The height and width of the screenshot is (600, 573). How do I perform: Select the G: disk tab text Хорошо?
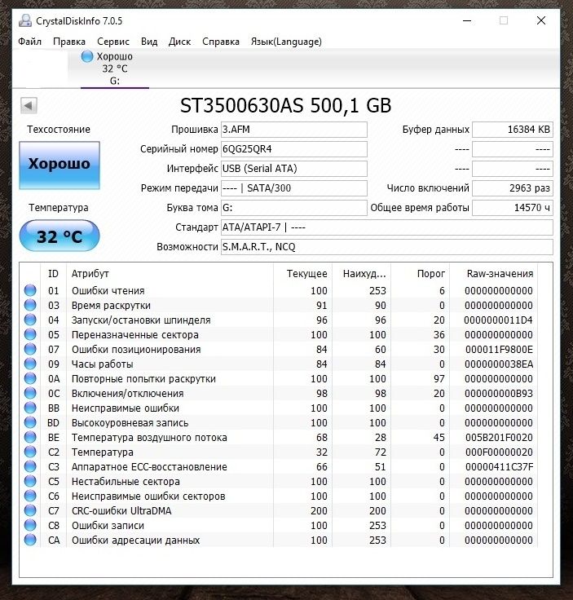114,56
